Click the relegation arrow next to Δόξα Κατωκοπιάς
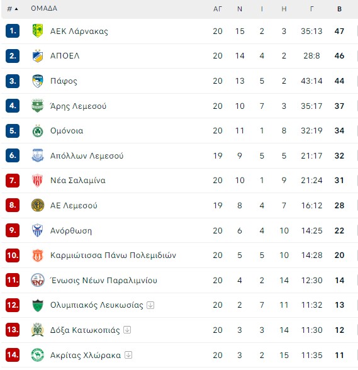 pos(127,330)
